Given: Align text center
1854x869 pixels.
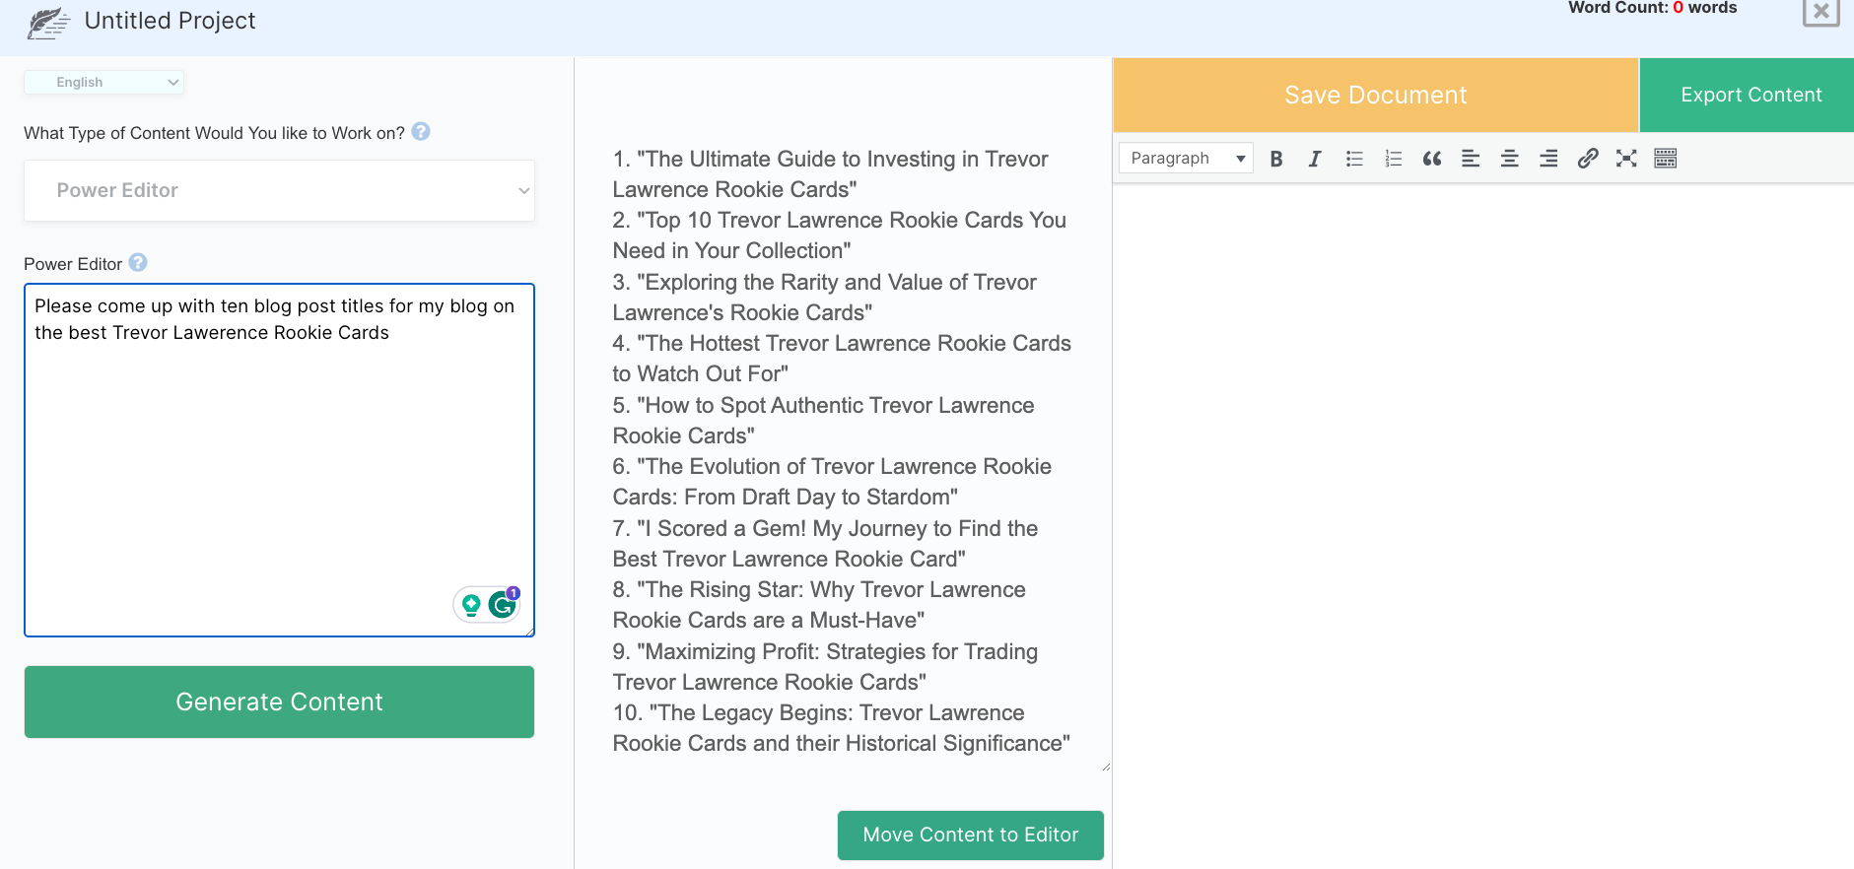Looking at the screenshot, I should (x=1509, y=159).
